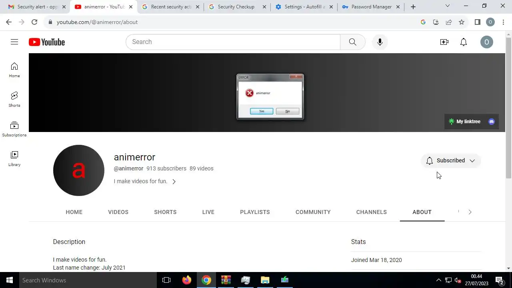Open YouTube notifications bell
This screenshot has height=288, width=512.
pyautogui.click(x=464, y=42)
